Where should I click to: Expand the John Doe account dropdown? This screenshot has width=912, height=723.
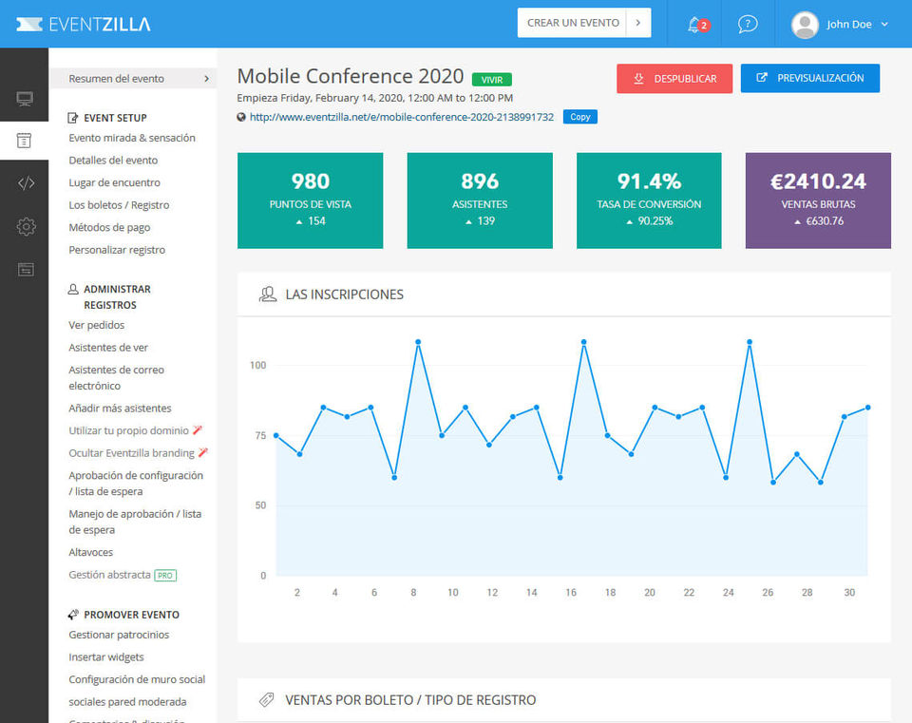(x=884, y=24)
